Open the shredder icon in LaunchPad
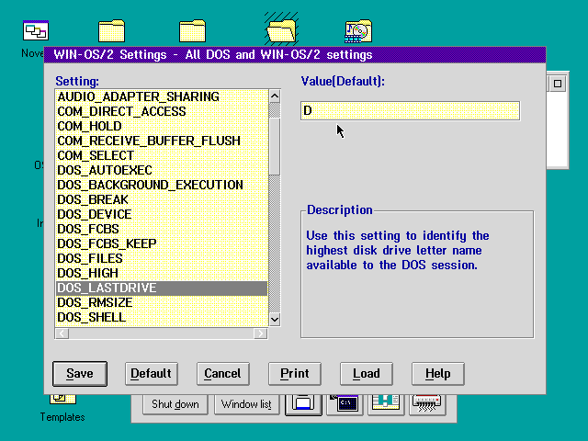The image size is (588, 441). coord(427,404)
